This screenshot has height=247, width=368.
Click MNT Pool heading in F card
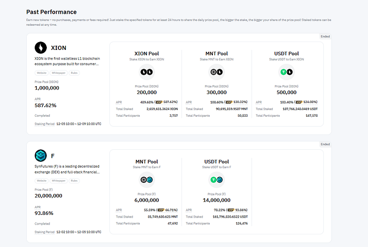(147, 162)
